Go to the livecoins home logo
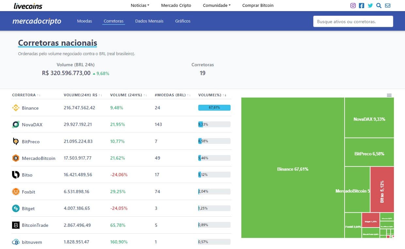The width and height of the screenshot is (405, 249). click(x=28, y=6)
